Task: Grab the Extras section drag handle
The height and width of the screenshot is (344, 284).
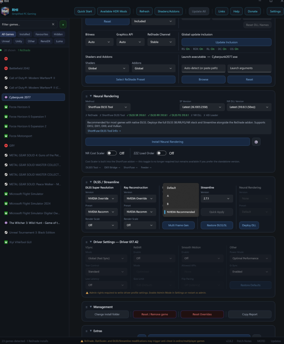Action: point(87,331)
